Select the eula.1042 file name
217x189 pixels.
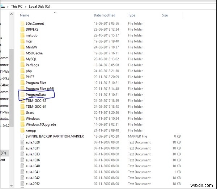tap(33, 178)
